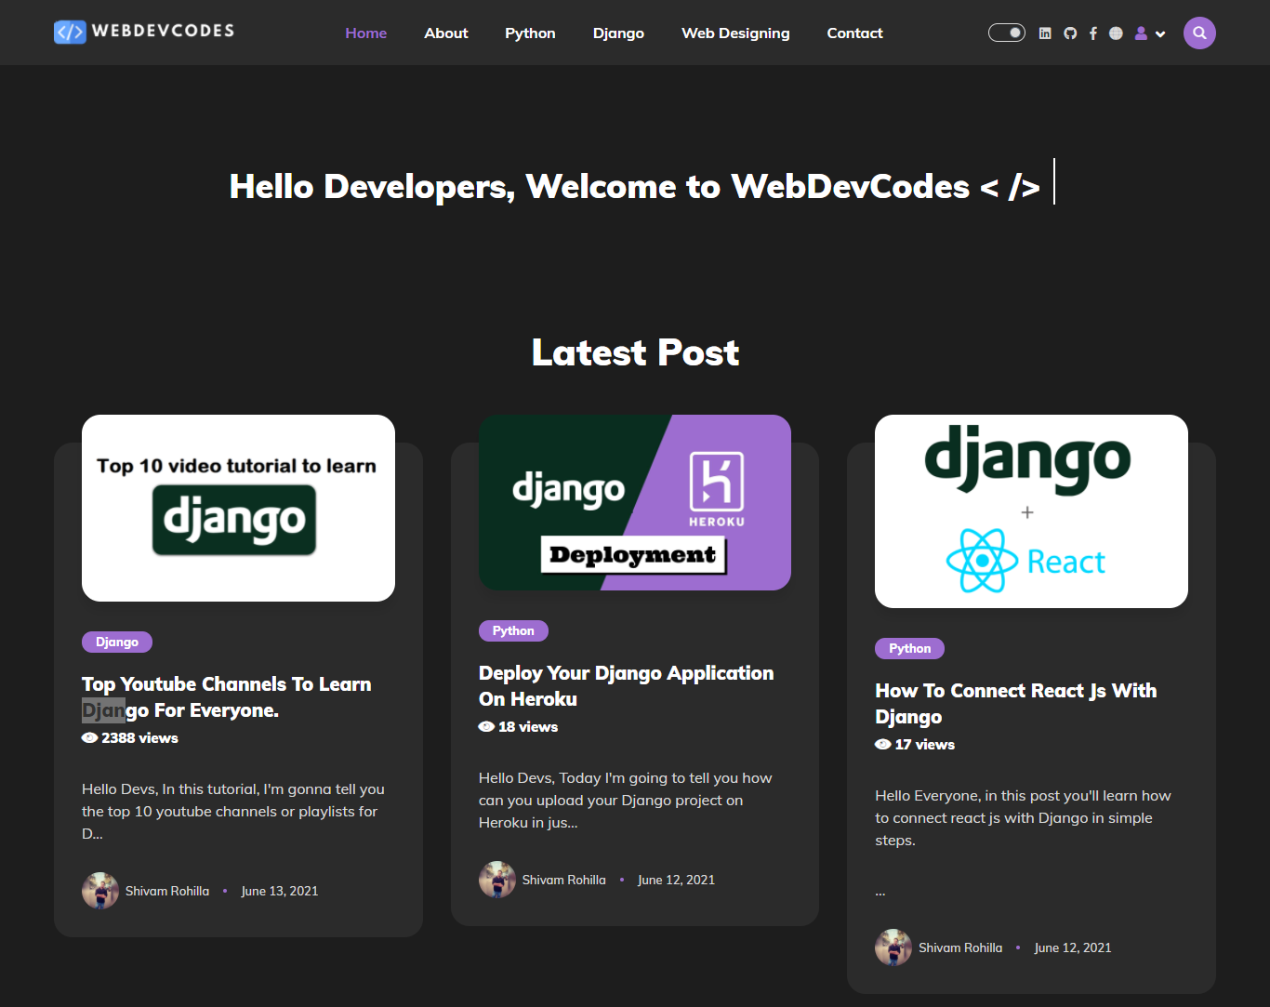Open the LinkedIn profile icon
The height and width of the screenshot is (1007, 1270).
(x=1045, y=33)
